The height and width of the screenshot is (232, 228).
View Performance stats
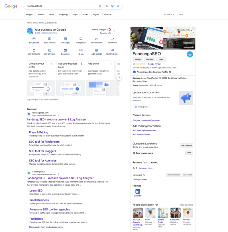pyautogui.click(x=97, y=40)
